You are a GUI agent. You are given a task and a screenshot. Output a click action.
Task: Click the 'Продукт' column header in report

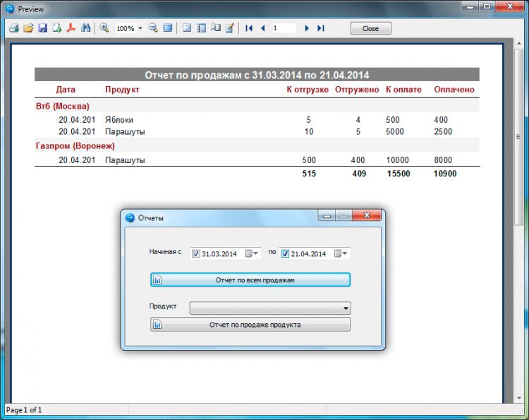[x=122, y=90]
